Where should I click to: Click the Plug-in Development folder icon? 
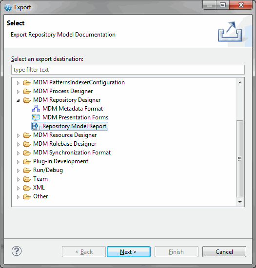pyautogui.click(x=27, y=161)
